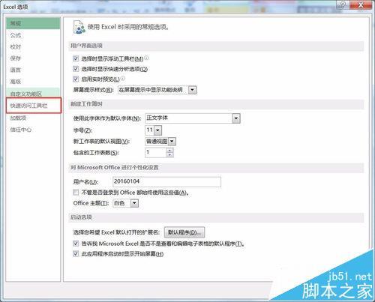
Task: Toggle 选择时显示快速分析选项 checkbox
Action: (76, 69)
